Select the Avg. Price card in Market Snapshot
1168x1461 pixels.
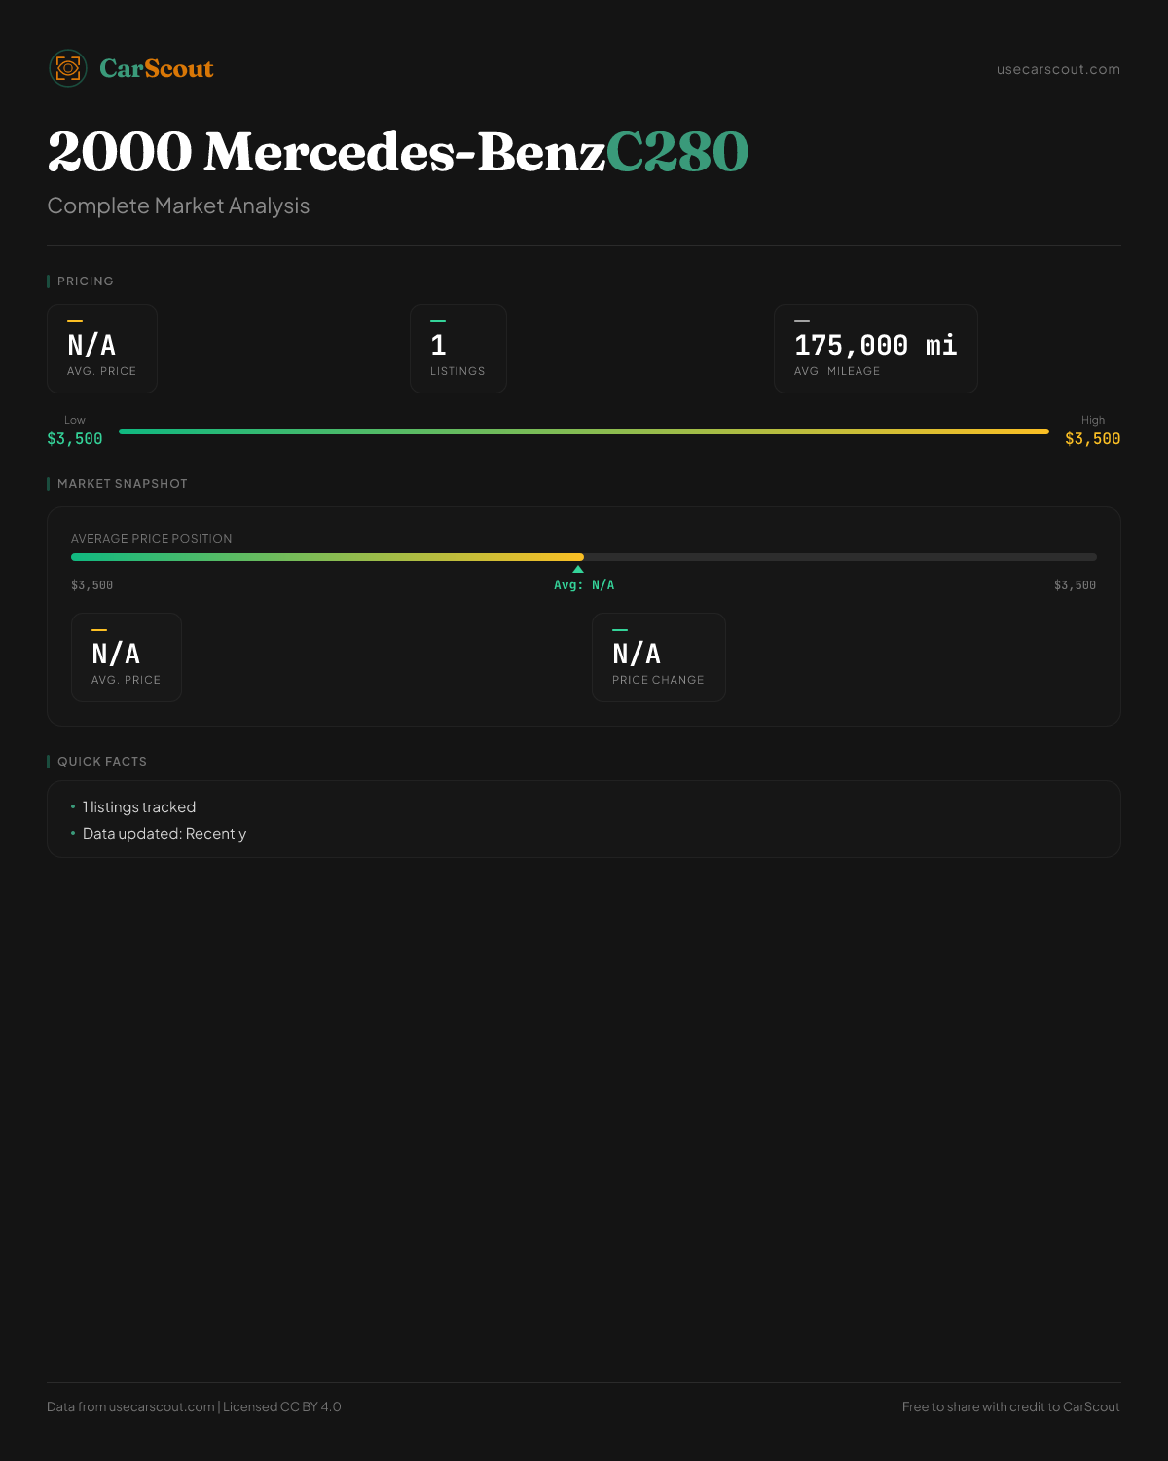click(x=127, y=657)
